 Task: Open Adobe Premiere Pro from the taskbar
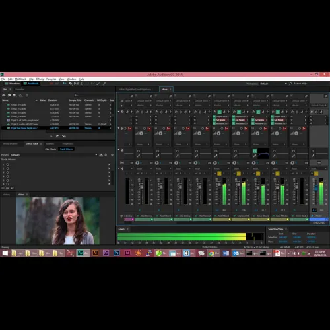click(x=106, y=253)
